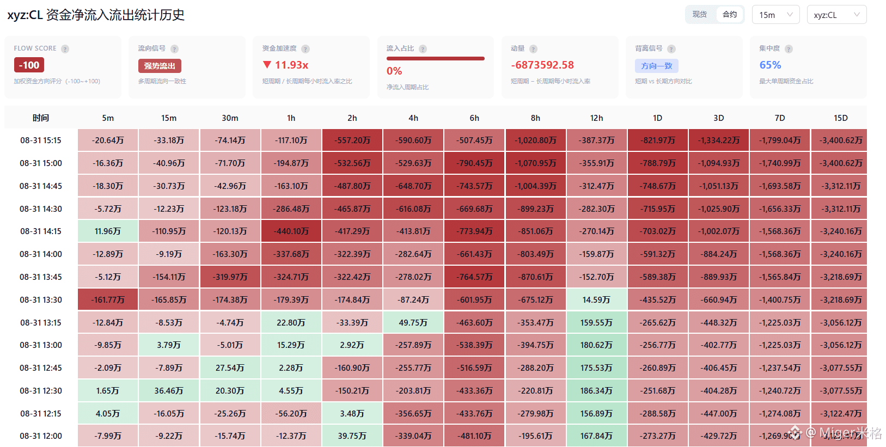Image resolution: width=886 pixels, height=447 pixels.
Task: Select the 08-31 12:00 row time
Action: click(x=41, y=436)
